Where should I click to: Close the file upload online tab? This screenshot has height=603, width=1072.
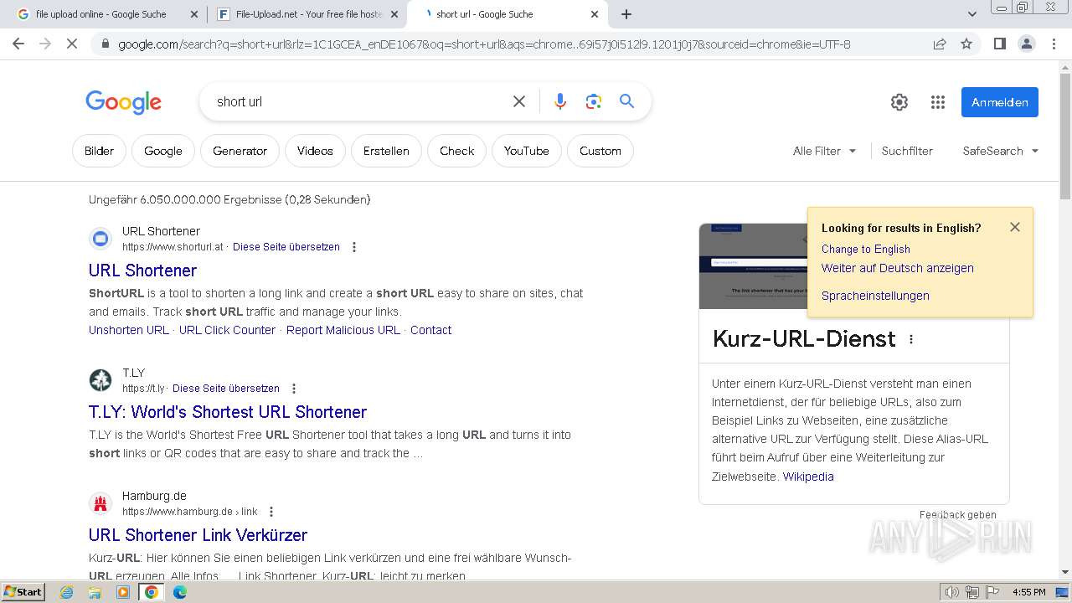tap(194, 14)
